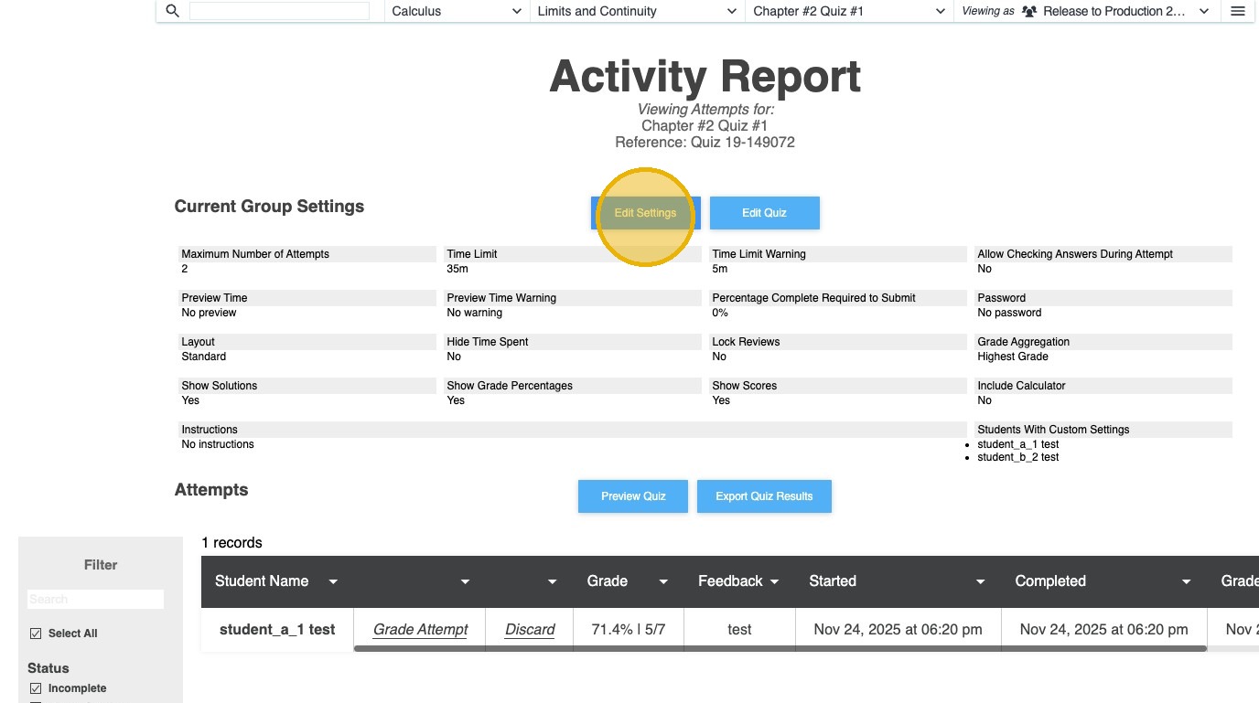Click the attempts table horizontal scrollbar

780,649
